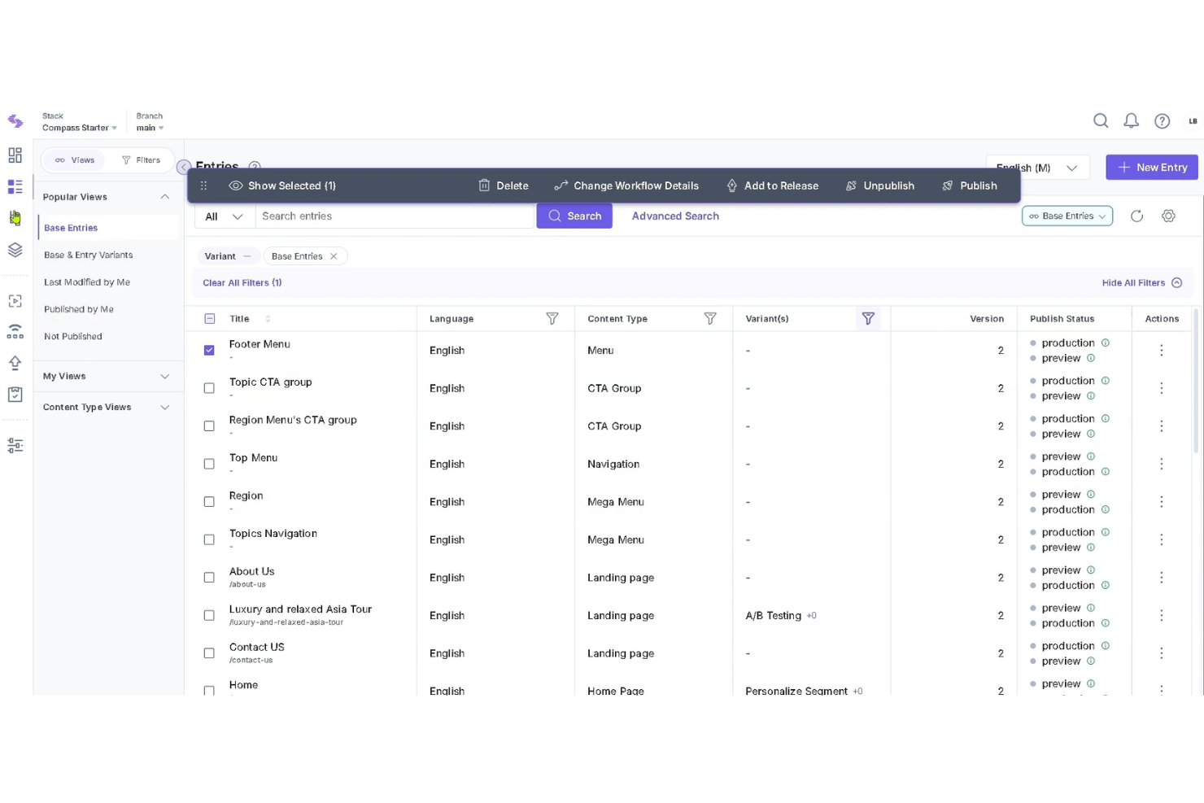Grab the bulk action bar drag handle
This screenshot has height=803, width=1204.
coord(204,186)
